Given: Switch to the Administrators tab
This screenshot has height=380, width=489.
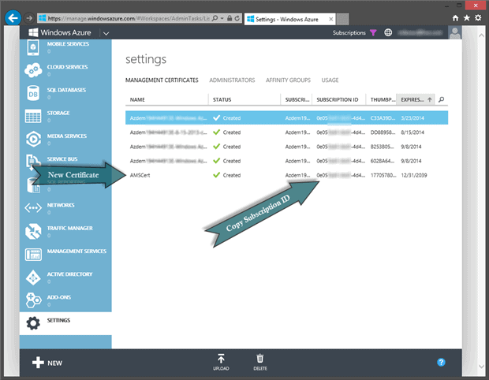Looking at the screenshot, I should click(x=232, y=80).
